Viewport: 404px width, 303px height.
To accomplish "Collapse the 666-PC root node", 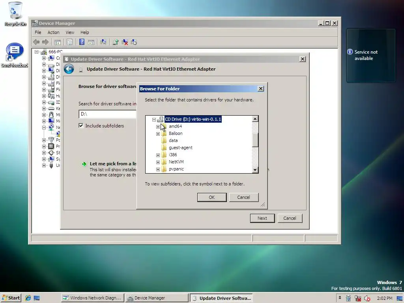I will [37, 52].
